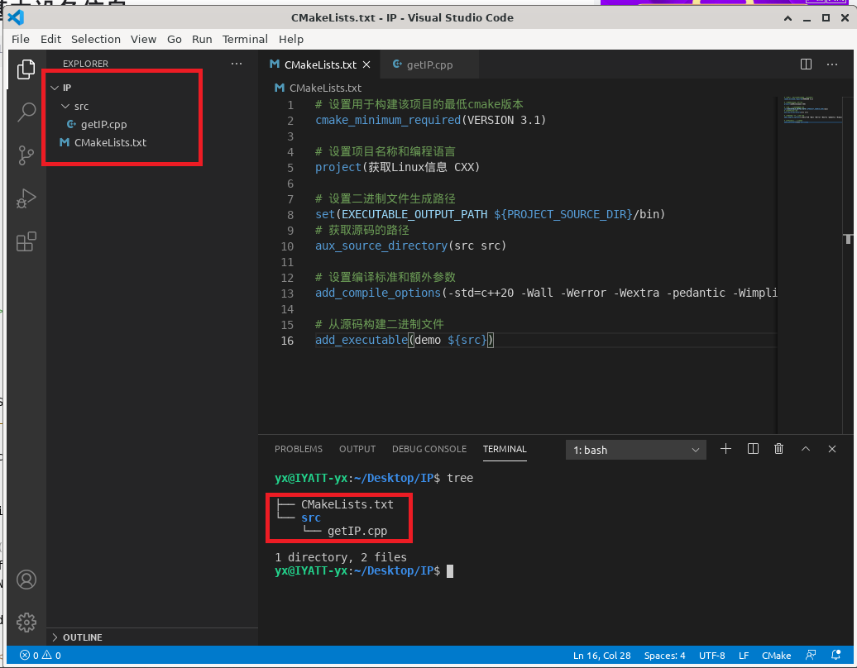Open the Terminal menu

coord(245,40)
